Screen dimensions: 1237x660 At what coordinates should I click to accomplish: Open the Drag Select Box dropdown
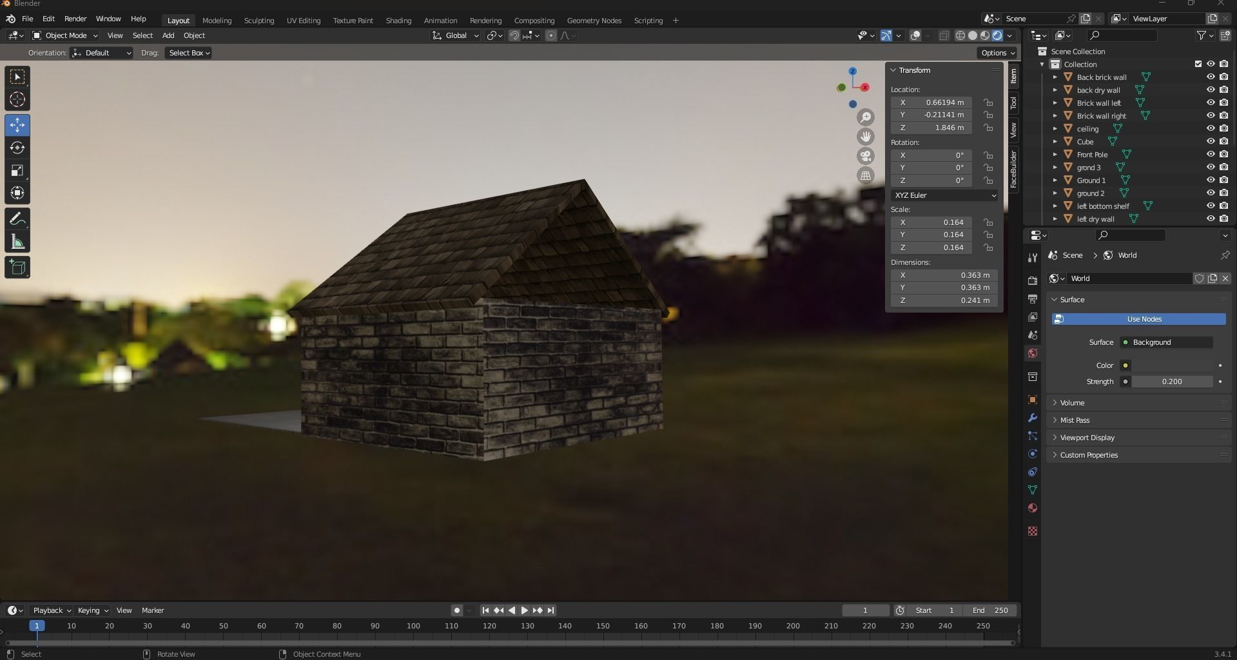point(189,53)
